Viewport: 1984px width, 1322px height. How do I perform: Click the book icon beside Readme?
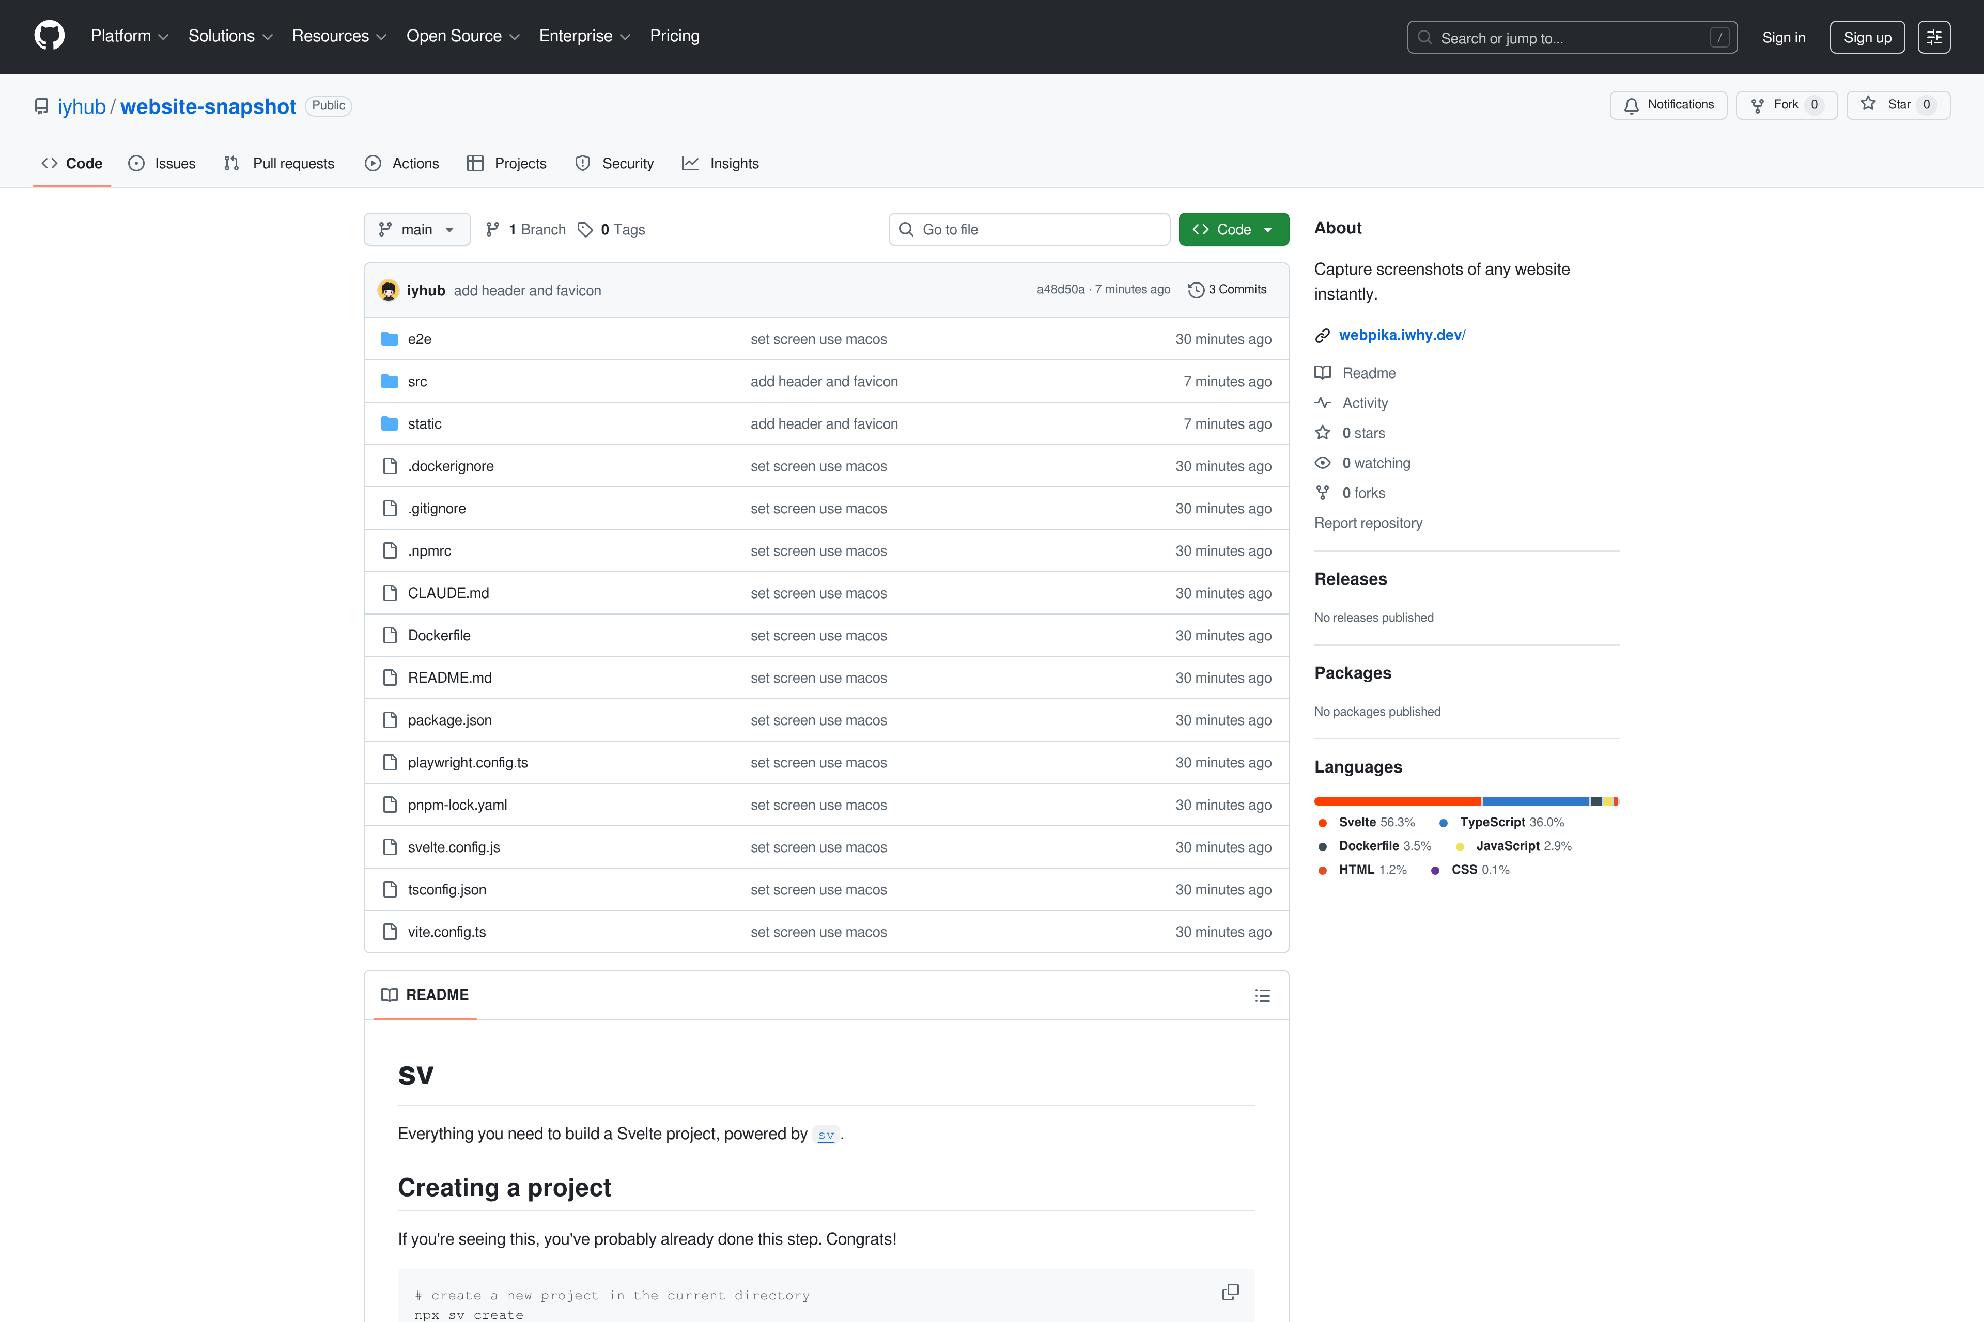point(1323,373)
